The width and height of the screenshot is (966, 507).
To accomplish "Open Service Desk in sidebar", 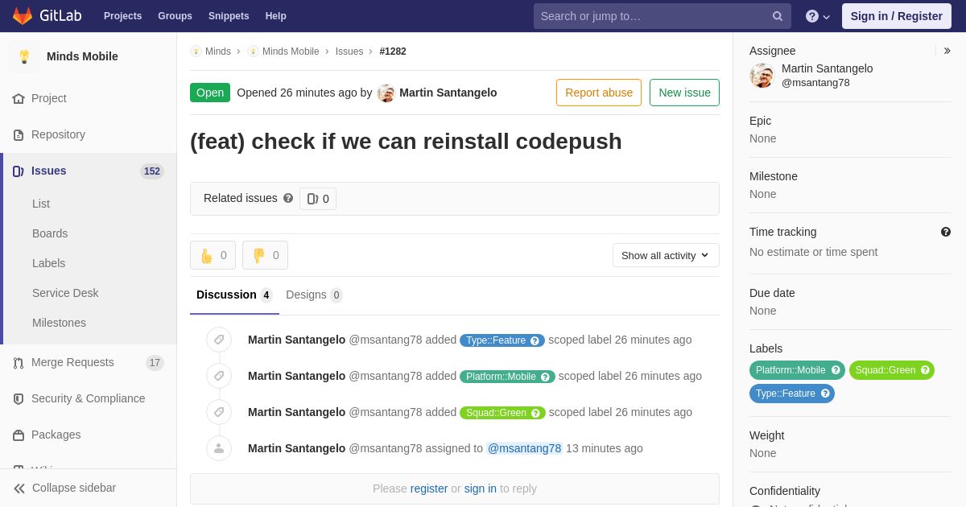I will click(65, 293).
